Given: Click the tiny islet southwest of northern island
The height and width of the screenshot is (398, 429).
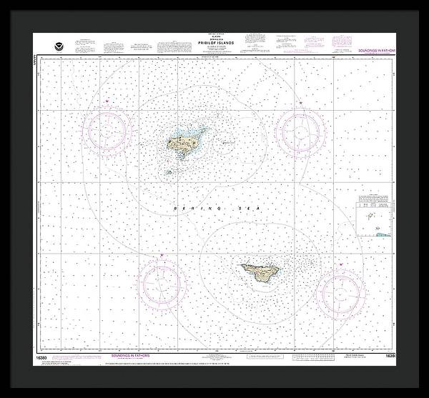Looking at the screenshot, I should [x=169, y=171].
